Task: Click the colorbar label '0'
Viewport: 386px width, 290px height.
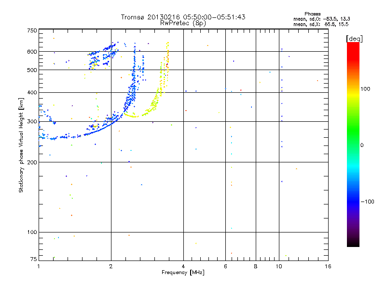Action: click(x=362, y=145)
